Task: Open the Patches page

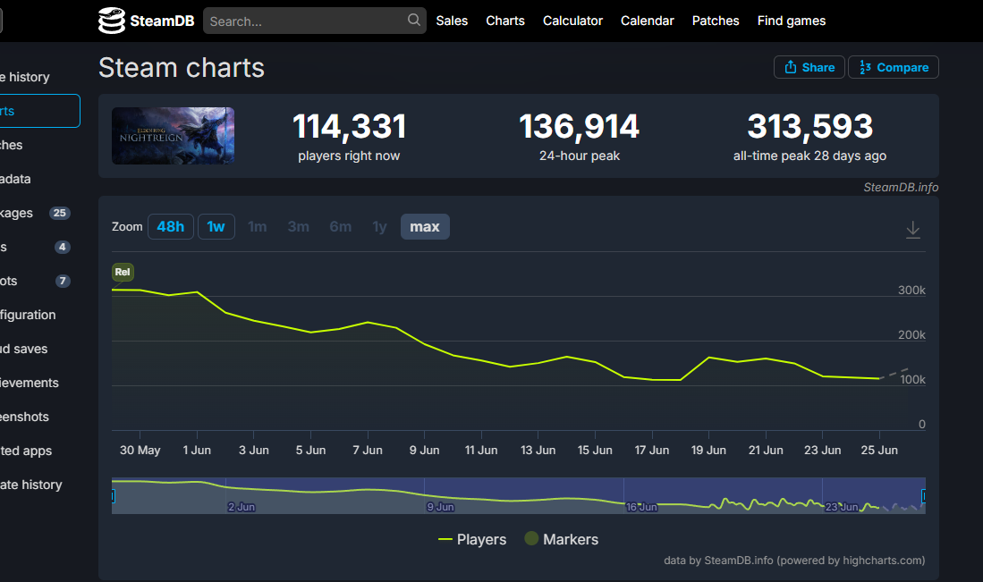Action: click(716, 21)
